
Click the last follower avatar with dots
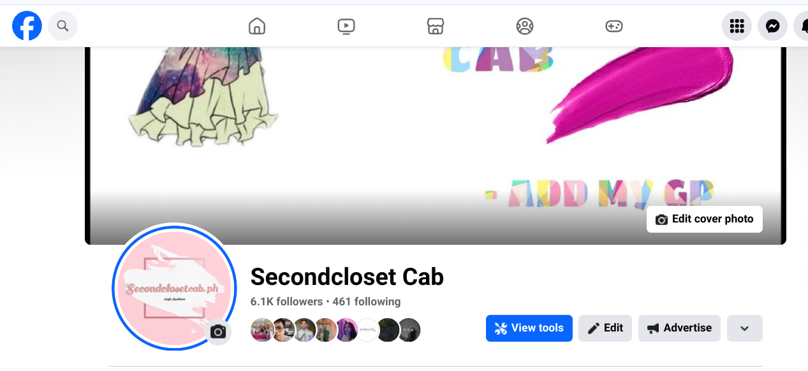[409, 330]
